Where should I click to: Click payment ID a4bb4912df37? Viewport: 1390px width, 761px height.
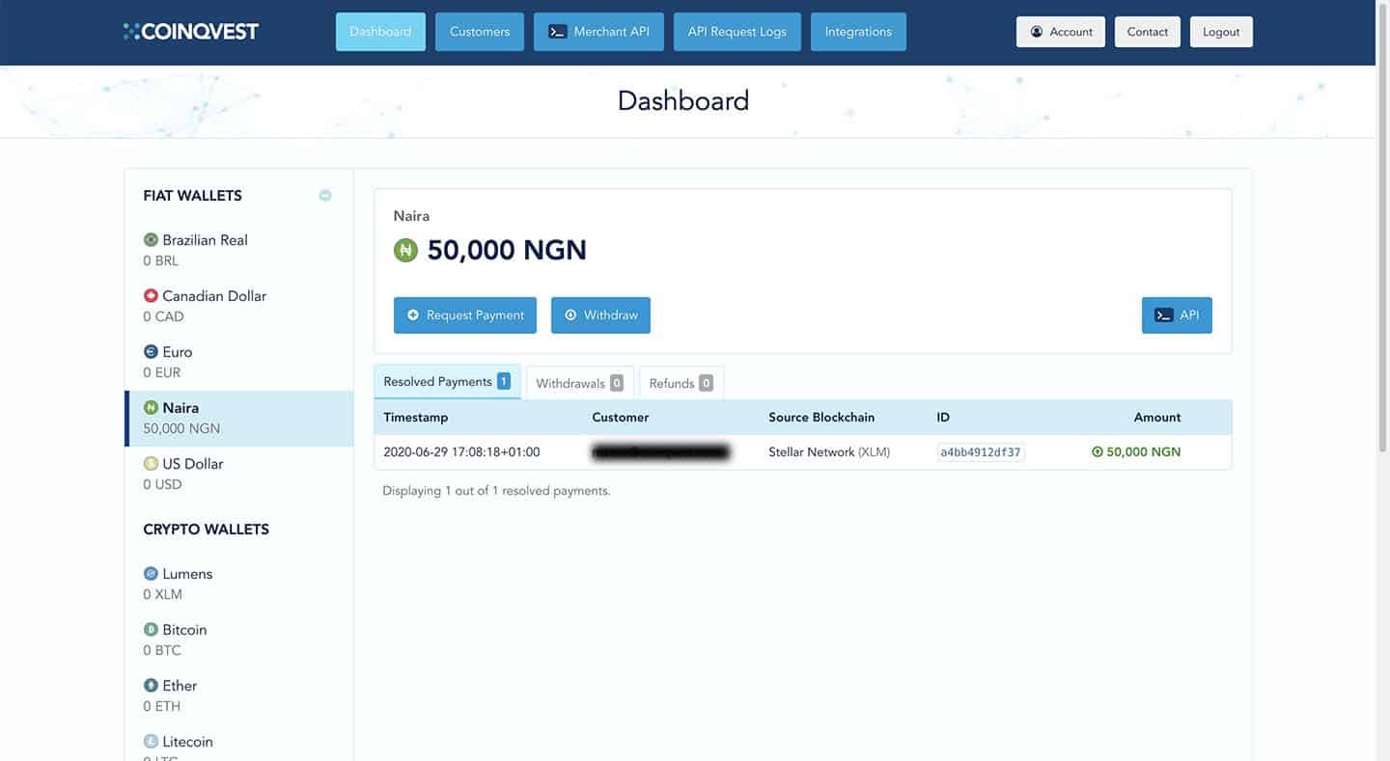pos(980,452)
